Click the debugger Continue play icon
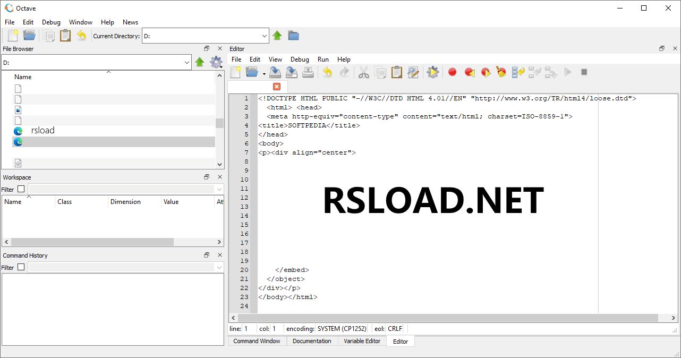This screenshot has width=681, height=358. pos(568,72)
